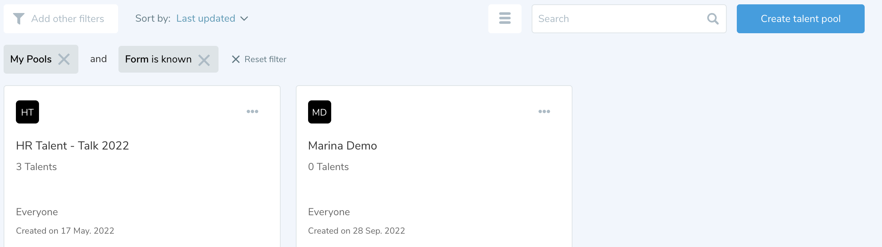The image size is (882, 247).
Task: Select the My Pools filter chip label
Action: point(31,59)
